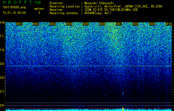Select the filename 1001180800.png
Screen dimensions: 174x111
[x=14, y=7]
